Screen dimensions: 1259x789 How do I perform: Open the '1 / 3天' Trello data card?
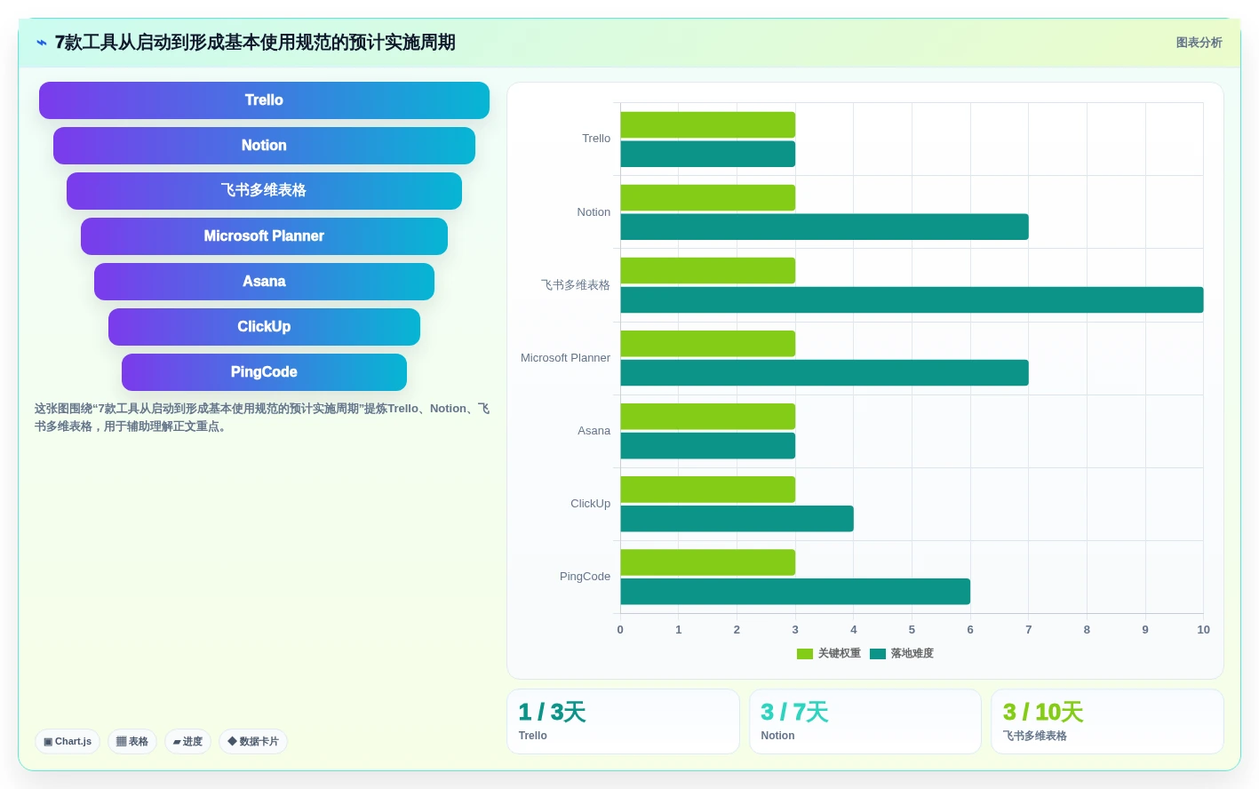(623, 721)
